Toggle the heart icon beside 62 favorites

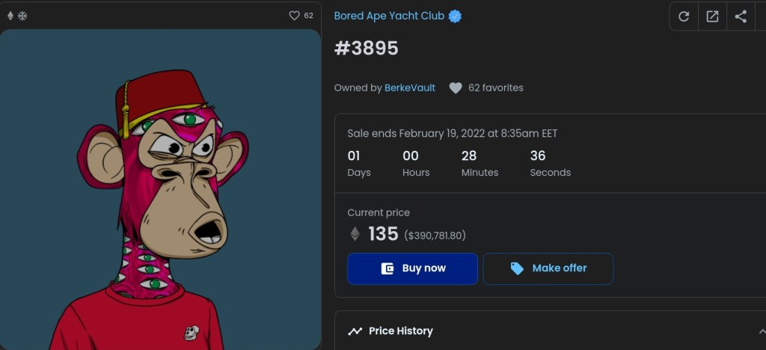coord(456,88)
